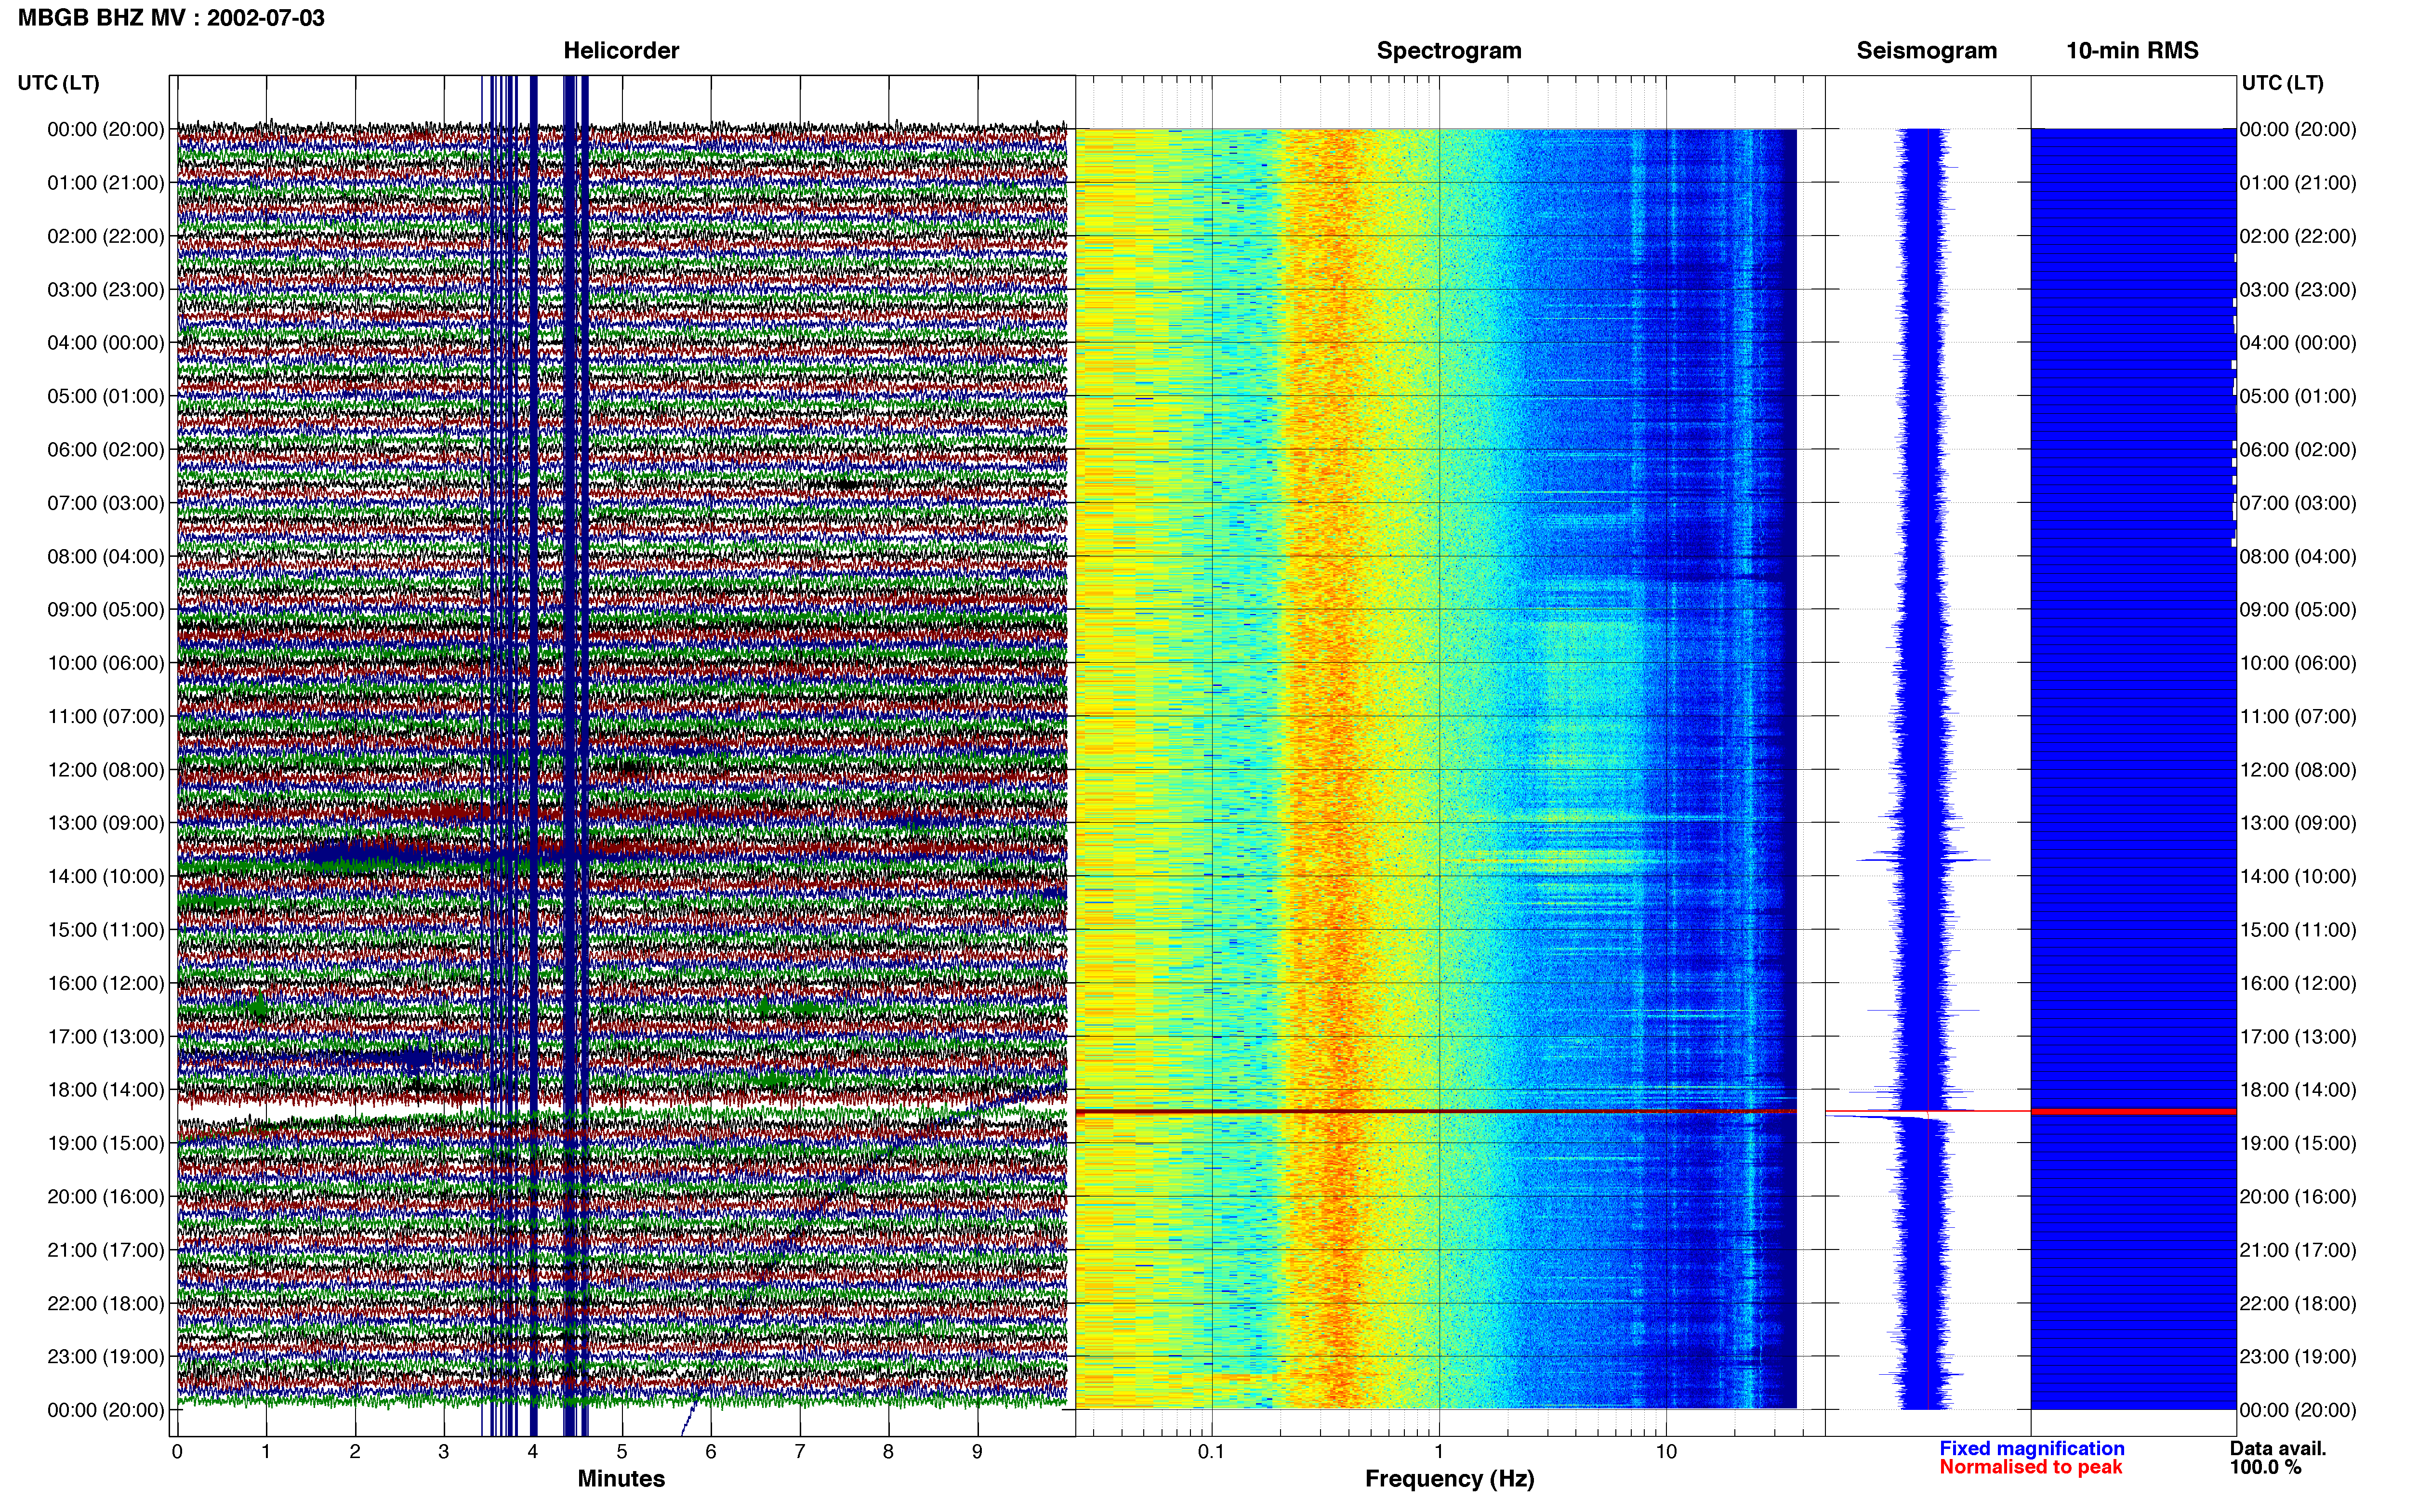Click left time label 20:00 (16:00)
Screen dimensions: 2418x1512
coord(106,1197)
